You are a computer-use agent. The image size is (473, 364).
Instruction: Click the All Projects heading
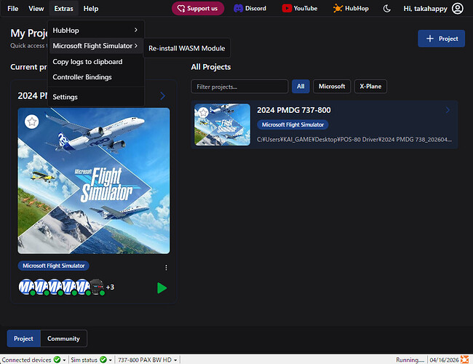pyautogui.click(x=211, y=67)
